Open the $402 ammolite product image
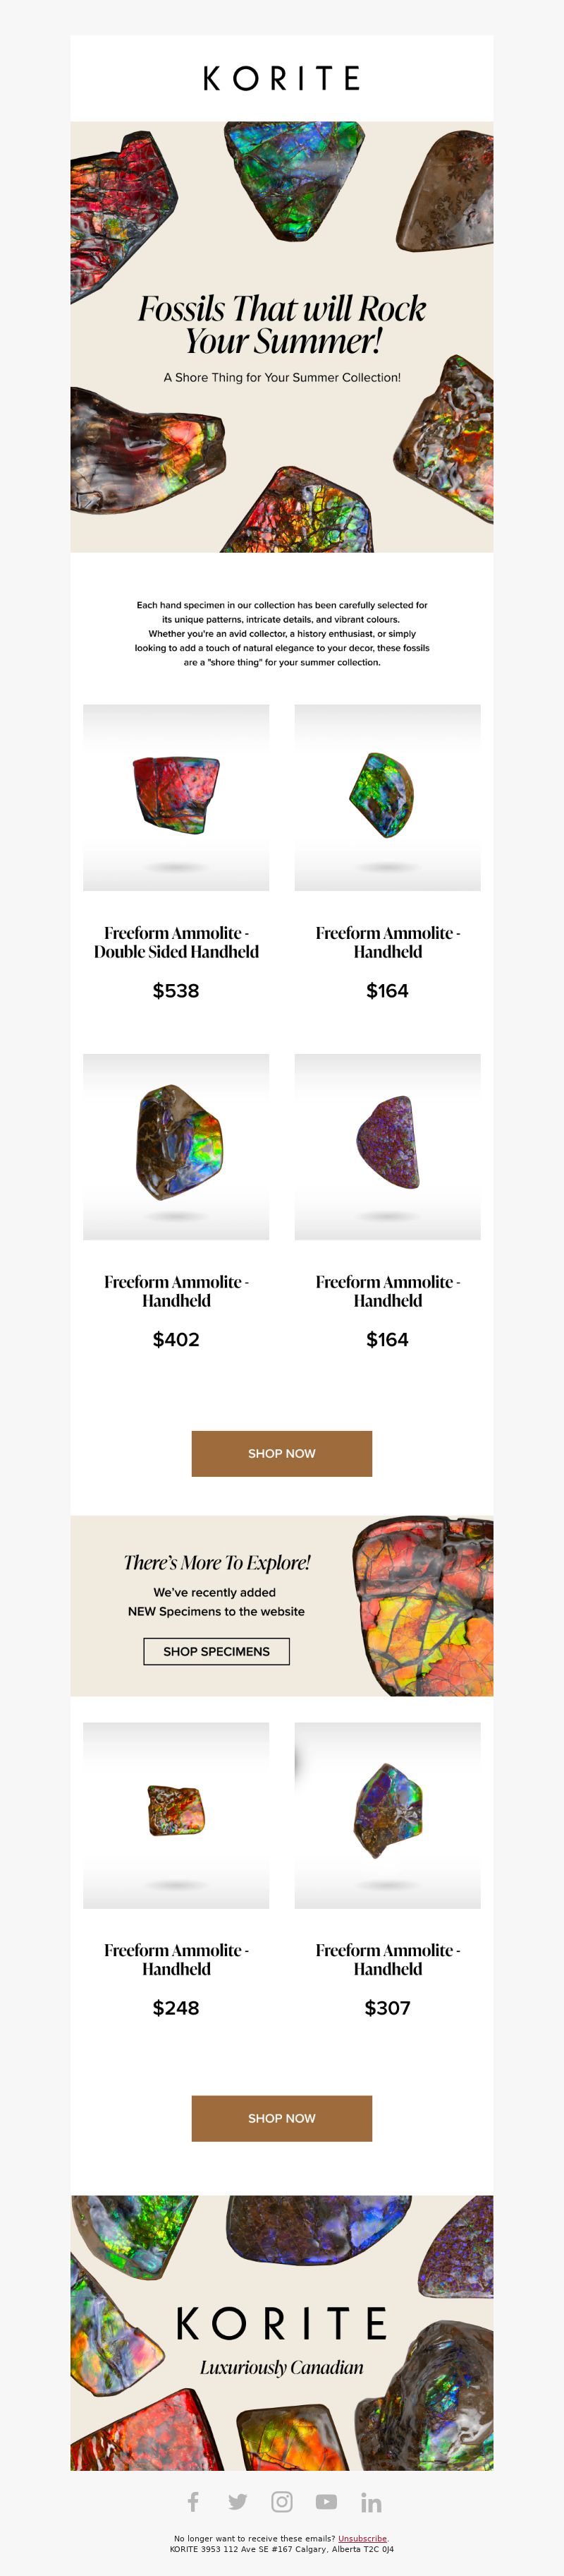 click(176, 1146)
